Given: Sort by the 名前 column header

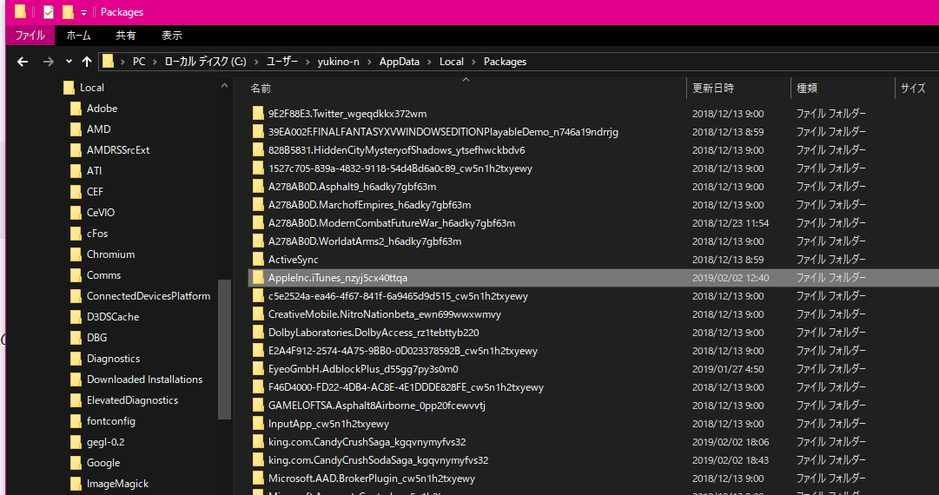Looking at the screenshot, I should pos(261,88).
